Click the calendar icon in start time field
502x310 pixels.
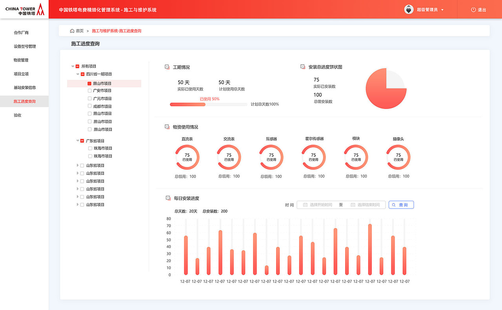[x=305, y=205]
